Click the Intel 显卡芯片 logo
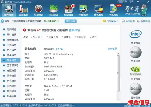Image resolution: width=151 pixels, height=107 pixels. tap(135, 34)
